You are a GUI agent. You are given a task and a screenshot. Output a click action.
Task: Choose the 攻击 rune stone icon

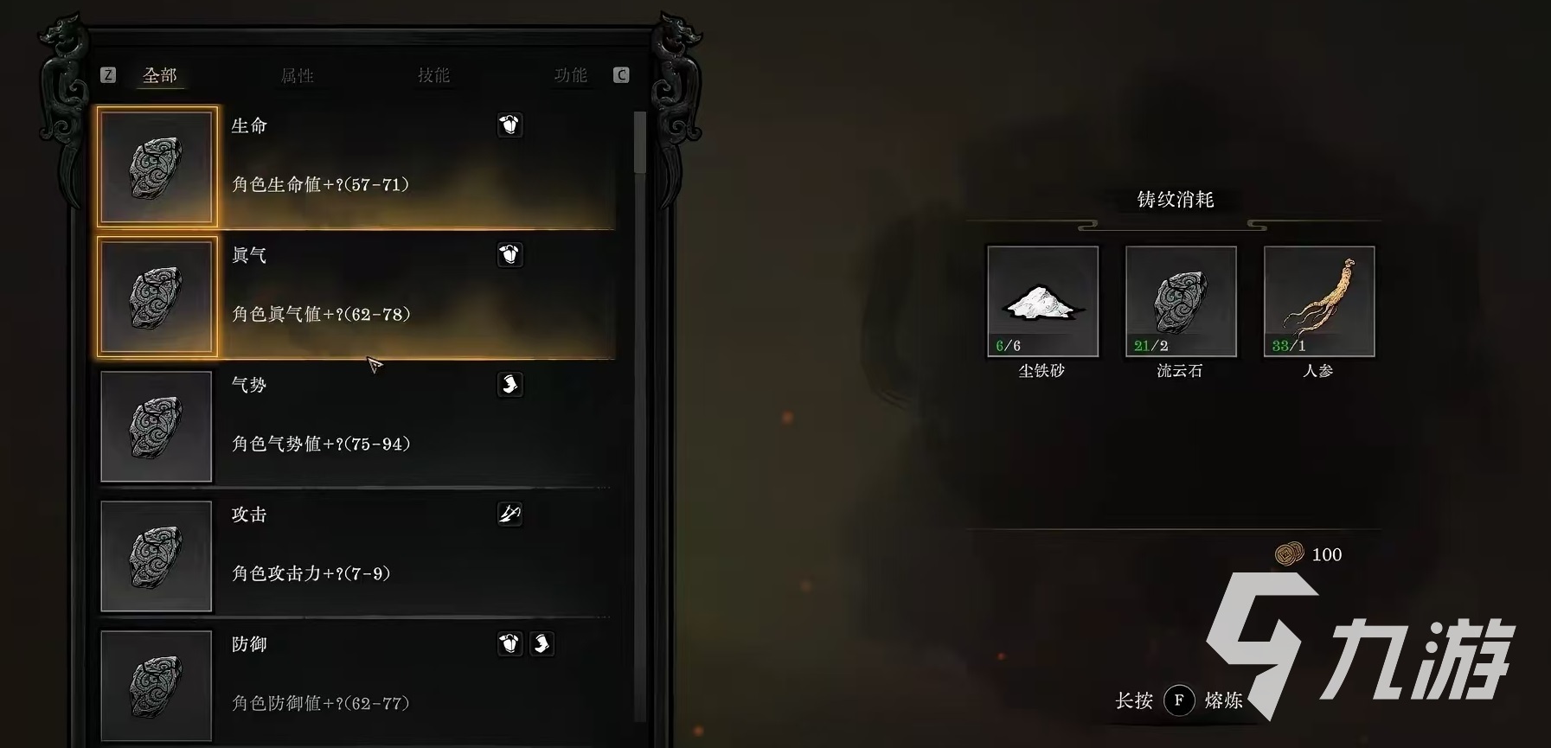[157, 556]
